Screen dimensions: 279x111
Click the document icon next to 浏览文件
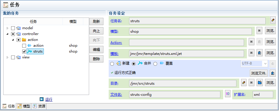(x=272, y=73)
